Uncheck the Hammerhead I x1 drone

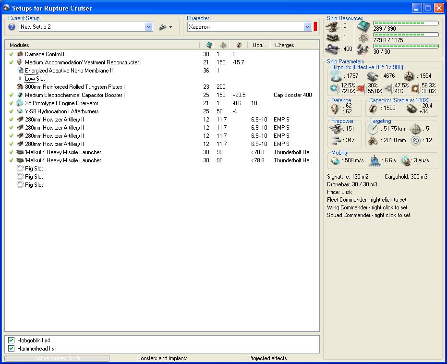(x=12, y=348)
